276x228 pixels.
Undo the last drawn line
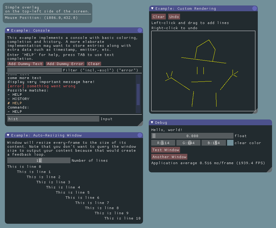coord(174,17)
